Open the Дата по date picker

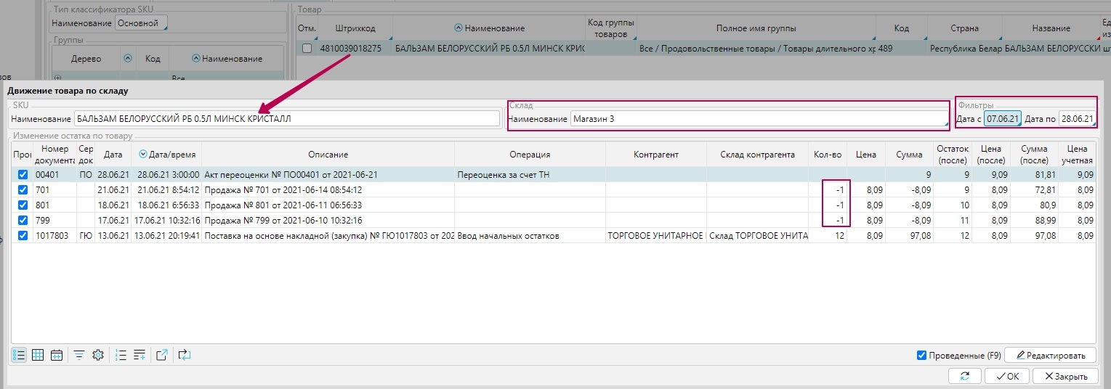pyautogui.click(x=1077, y=118)
